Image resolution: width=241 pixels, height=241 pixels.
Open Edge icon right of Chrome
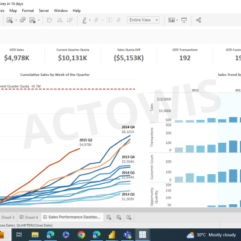pos(96,234)
